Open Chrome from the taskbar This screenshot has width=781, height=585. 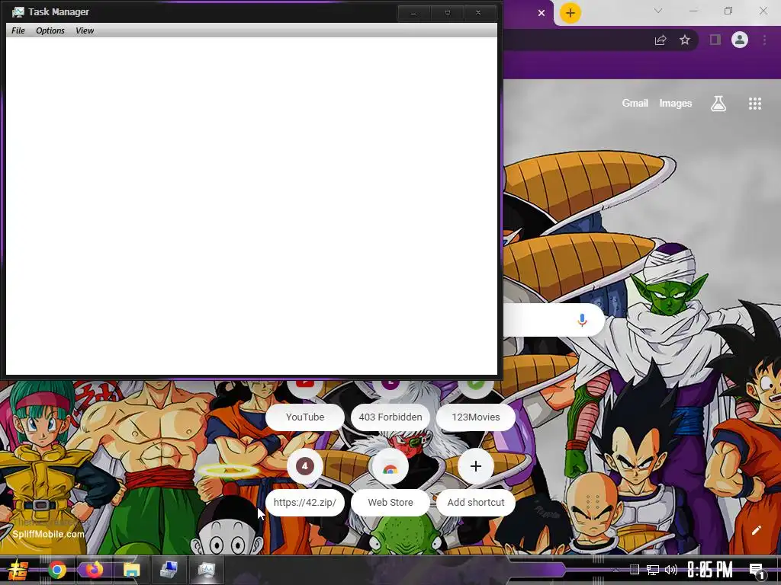(x=56, y=570)
